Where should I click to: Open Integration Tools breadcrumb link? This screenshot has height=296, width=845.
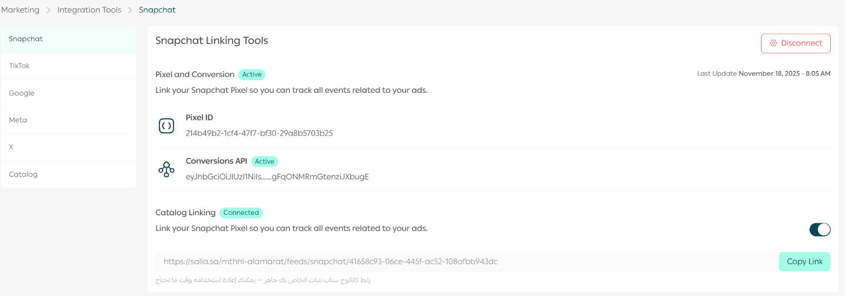(89, 10)
